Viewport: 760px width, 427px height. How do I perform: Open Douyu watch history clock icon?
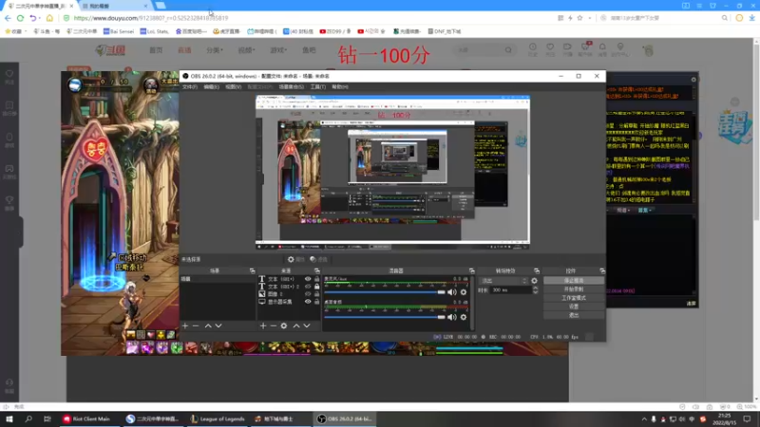click(x=533, y=46)
